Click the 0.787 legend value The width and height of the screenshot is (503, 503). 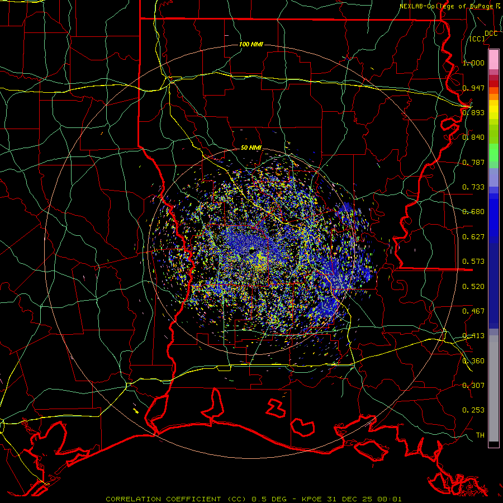[x=473, y=162]
